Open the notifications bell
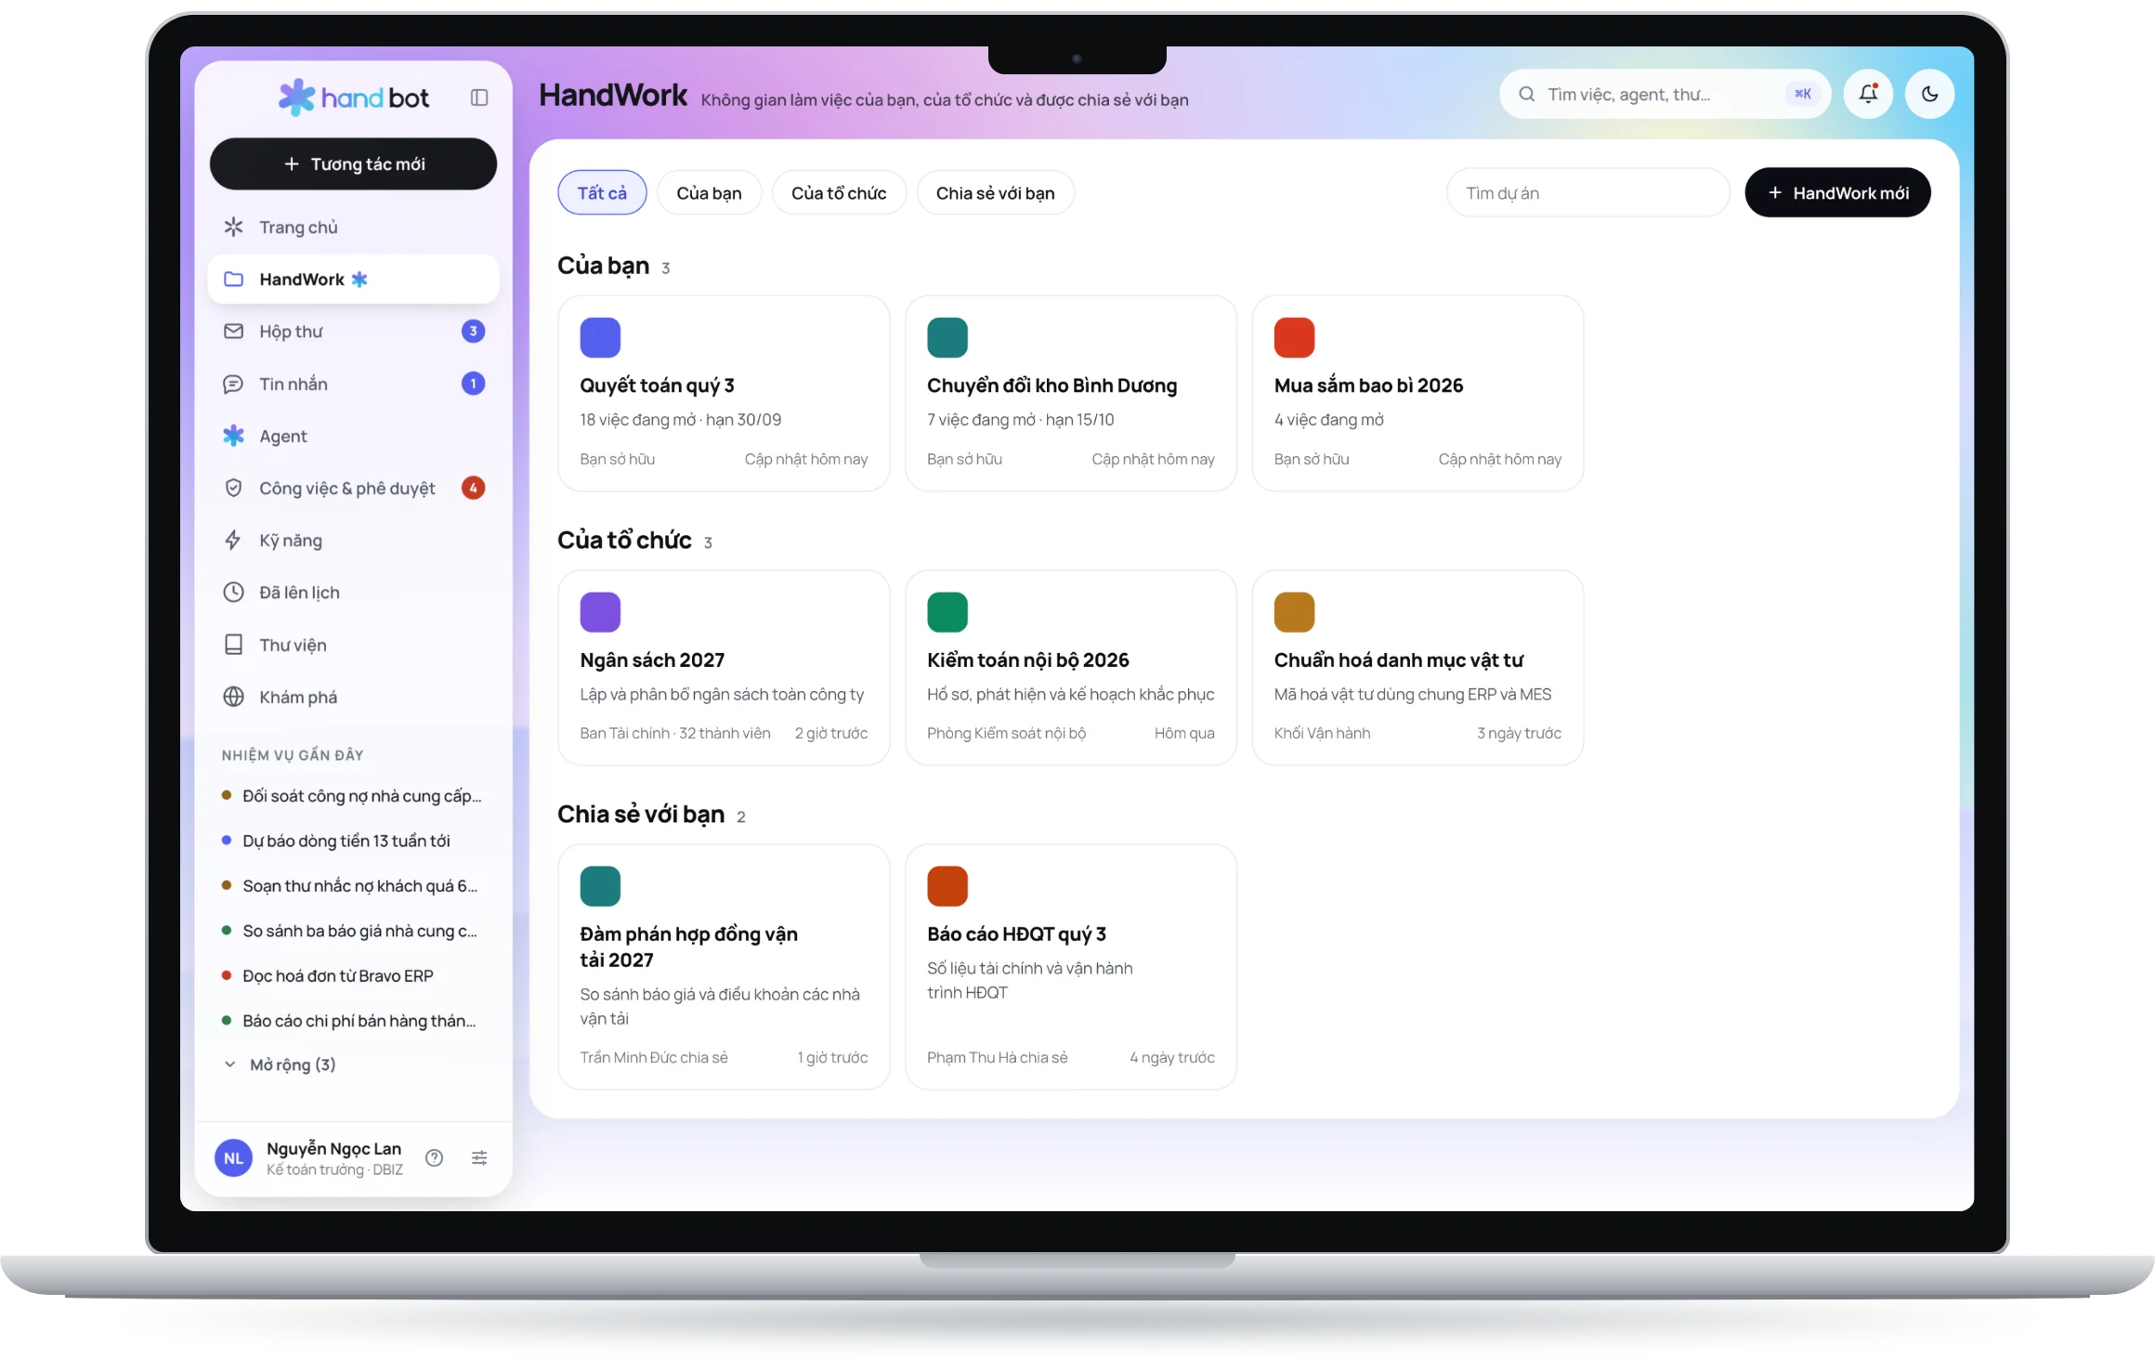 pyautogui.click(x=1868, y=94)
